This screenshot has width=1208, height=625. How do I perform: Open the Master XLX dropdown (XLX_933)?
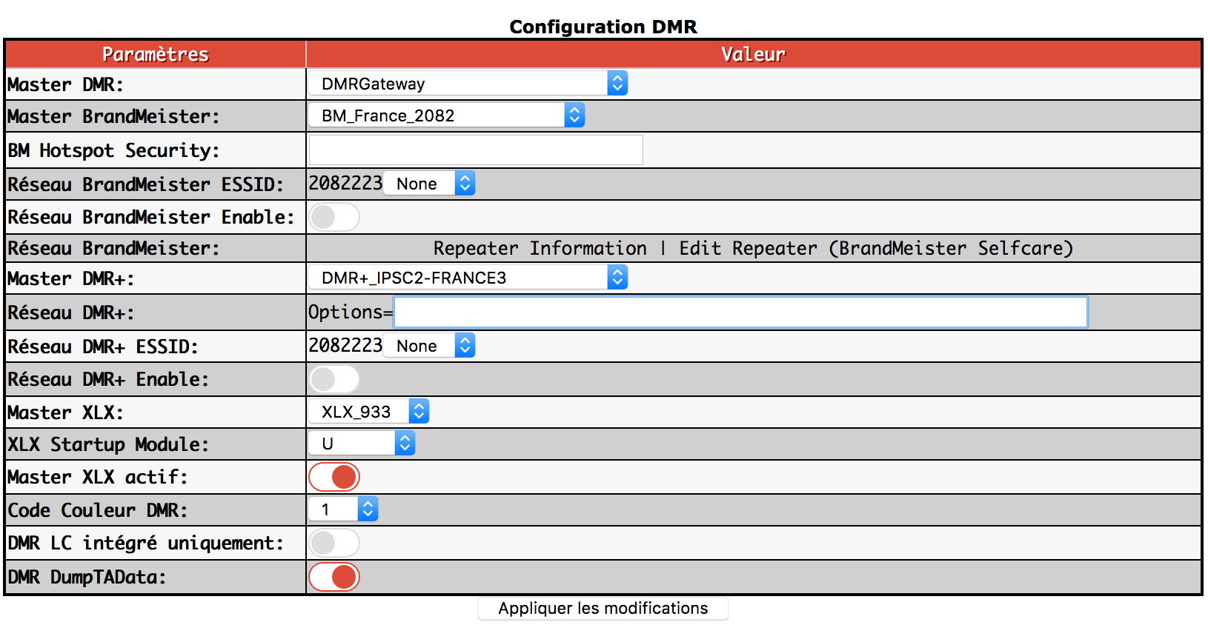pos(369,412)
